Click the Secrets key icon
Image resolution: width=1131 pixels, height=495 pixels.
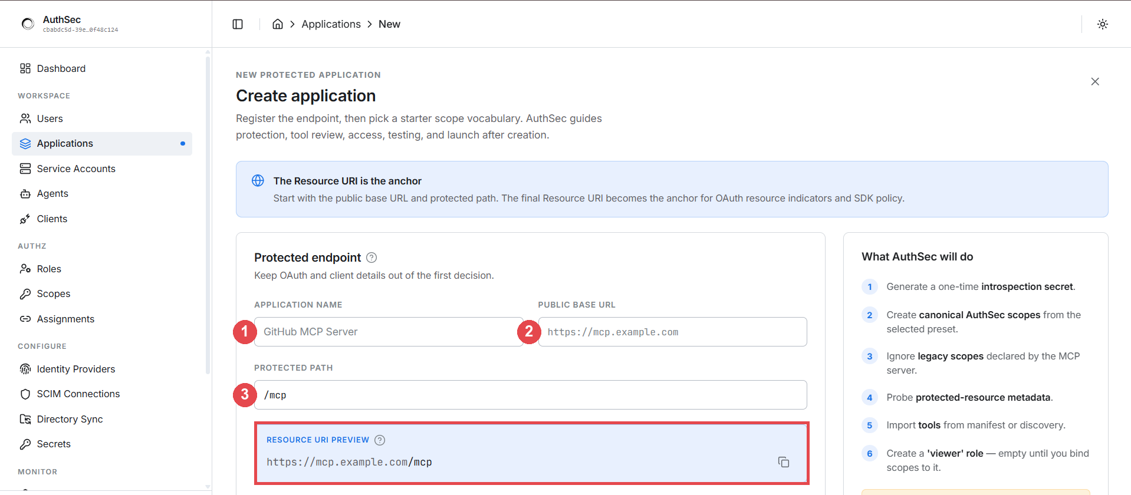click(x=25, y=444)
